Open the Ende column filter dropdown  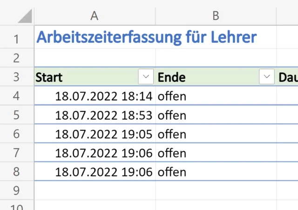click(x=266, y=77)
